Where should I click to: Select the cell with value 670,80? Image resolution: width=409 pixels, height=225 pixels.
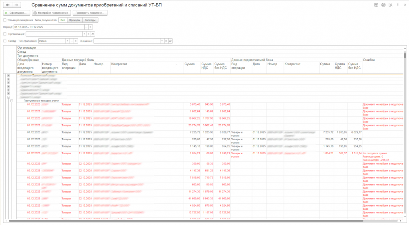207,207
